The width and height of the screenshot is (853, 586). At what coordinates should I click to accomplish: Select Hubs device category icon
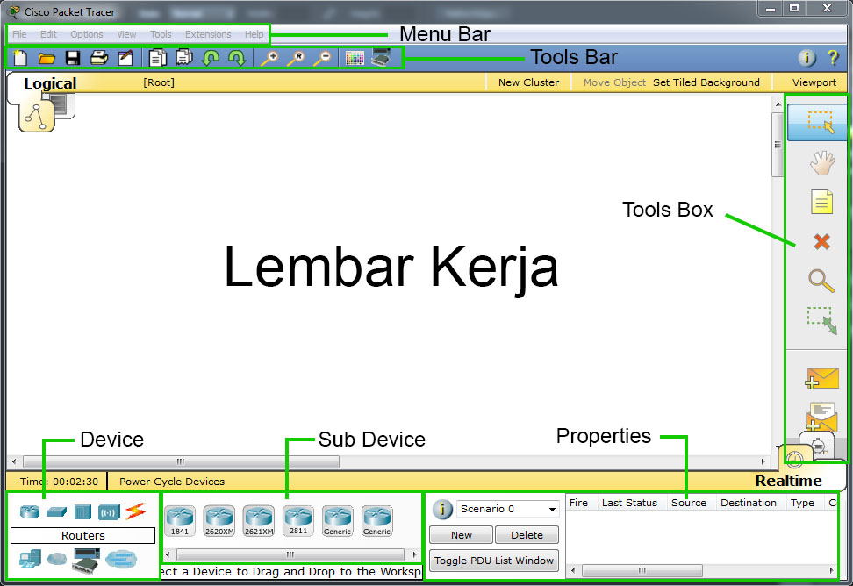coord(82,511)
